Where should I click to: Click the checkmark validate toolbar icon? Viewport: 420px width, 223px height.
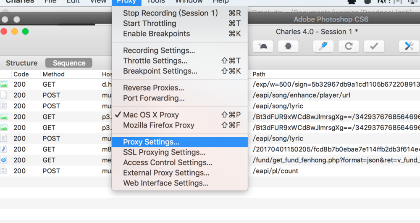click(x=374, y=46)
